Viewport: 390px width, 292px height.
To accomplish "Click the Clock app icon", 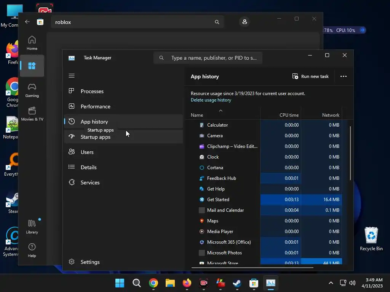I will click(202, 157).
